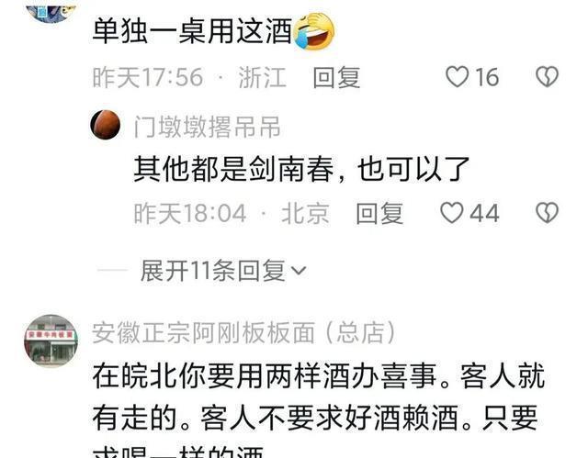Like the comment with 16 likes
Viewport: 588px width, 458px height.
457,77
